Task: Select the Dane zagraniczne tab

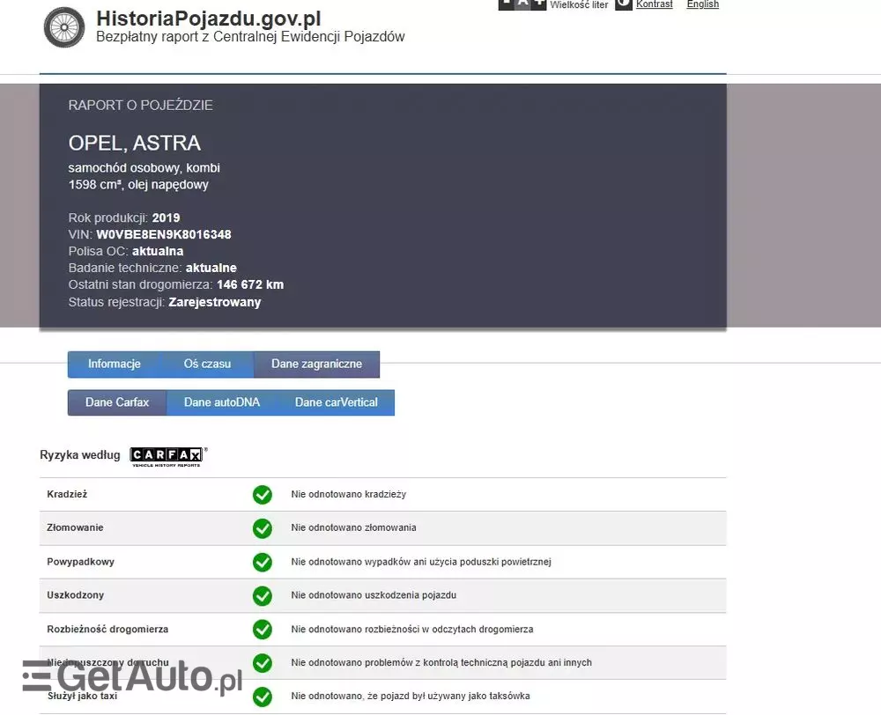Action: 316,364
